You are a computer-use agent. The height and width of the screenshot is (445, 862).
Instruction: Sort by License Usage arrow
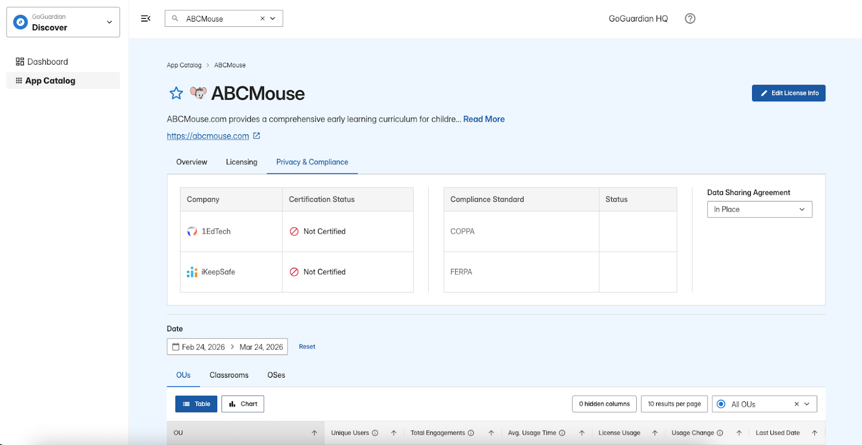tap(655, 433)
